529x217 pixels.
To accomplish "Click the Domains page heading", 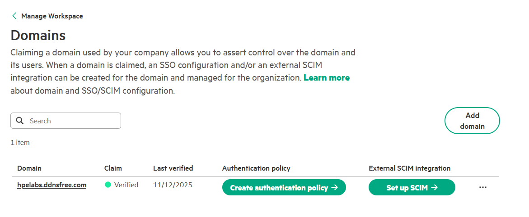I will 38,35.
